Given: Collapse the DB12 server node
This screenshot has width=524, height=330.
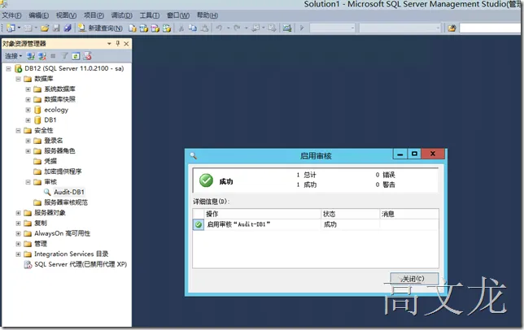Looking at the screenshot, I should pyautogui.click(x=9, y=69).
